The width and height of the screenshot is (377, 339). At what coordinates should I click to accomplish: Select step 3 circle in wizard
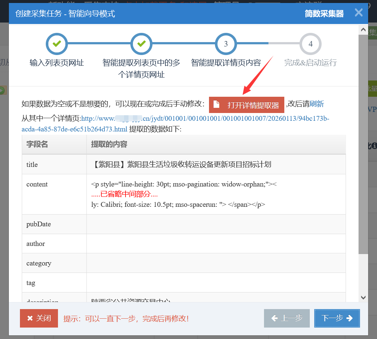point(226,44)
